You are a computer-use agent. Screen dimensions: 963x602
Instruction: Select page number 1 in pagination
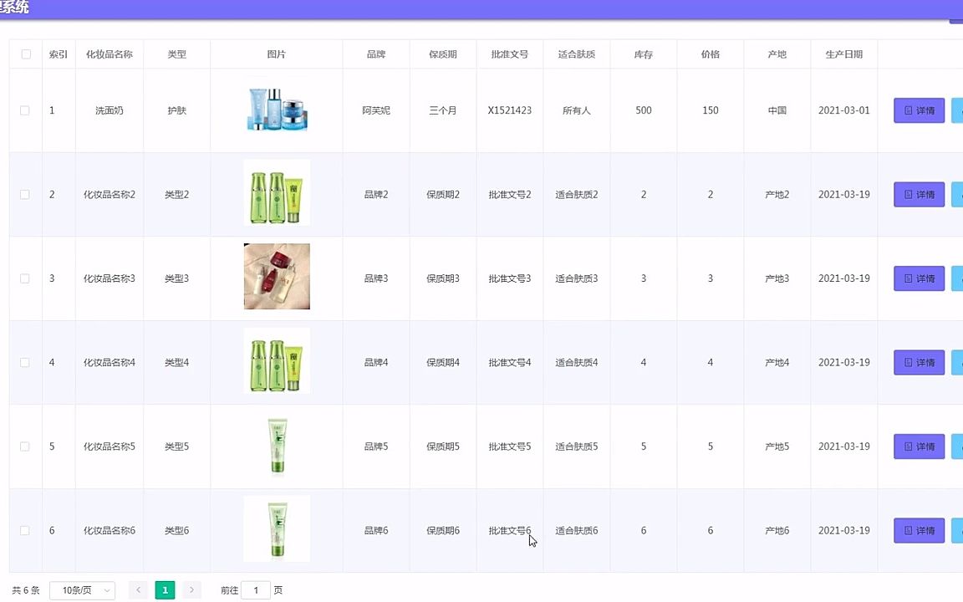pyautogui.click(x=165, y=589)
